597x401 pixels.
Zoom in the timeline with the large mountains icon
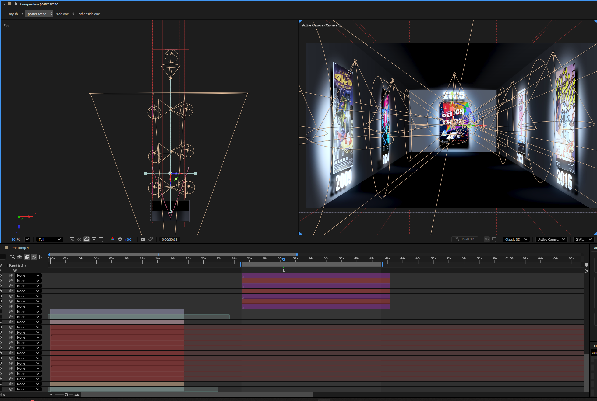[x=77, y=395]
